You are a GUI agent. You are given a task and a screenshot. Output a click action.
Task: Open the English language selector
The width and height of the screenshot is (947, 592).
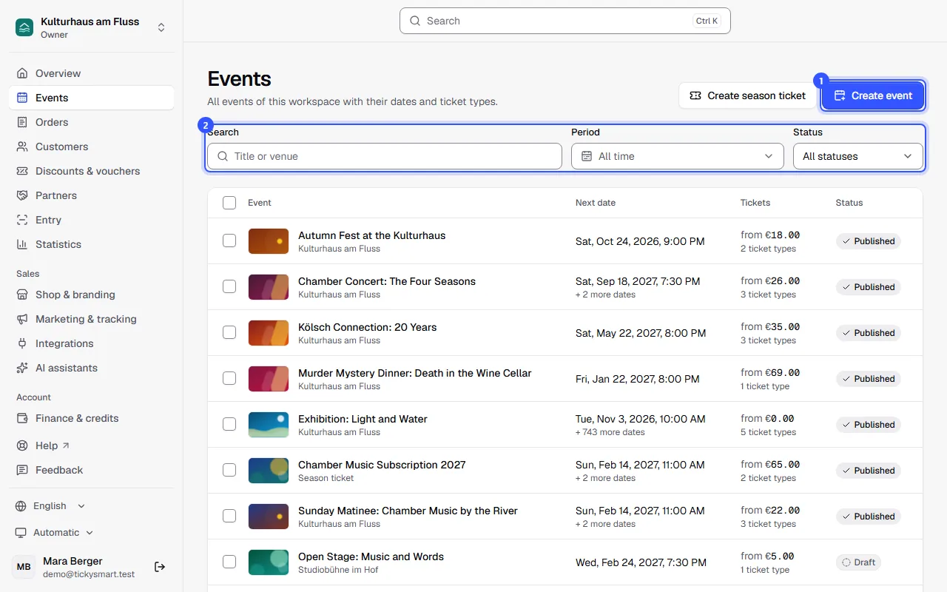[x=50, y=506]
